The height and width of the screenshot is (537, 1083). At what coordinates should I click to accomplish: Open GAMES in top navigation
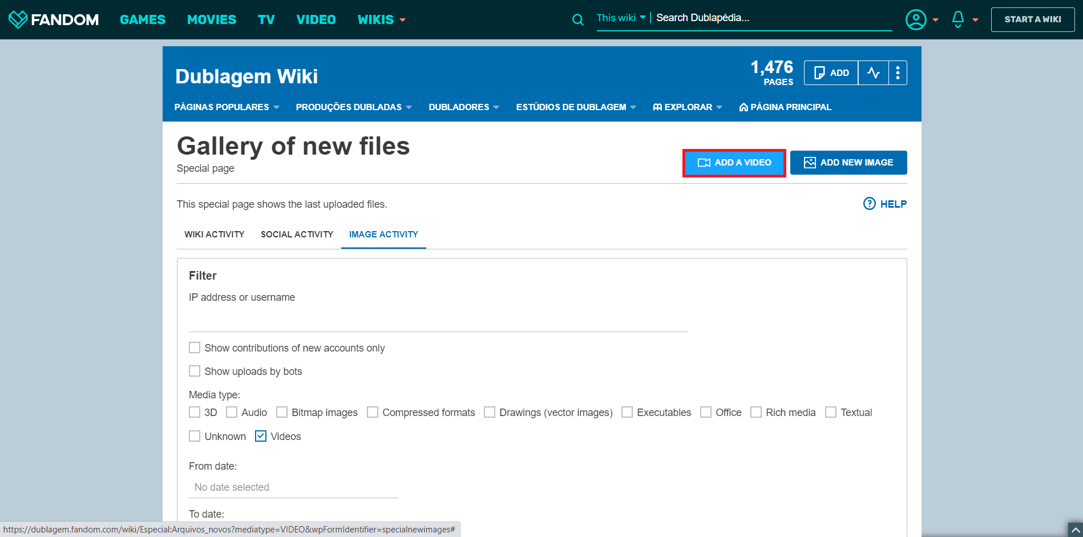click(143, 19)
